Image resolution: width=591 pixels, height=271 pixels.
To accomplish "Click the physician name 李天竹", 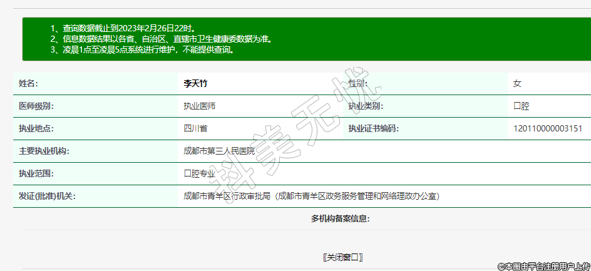I will (195, 83).
